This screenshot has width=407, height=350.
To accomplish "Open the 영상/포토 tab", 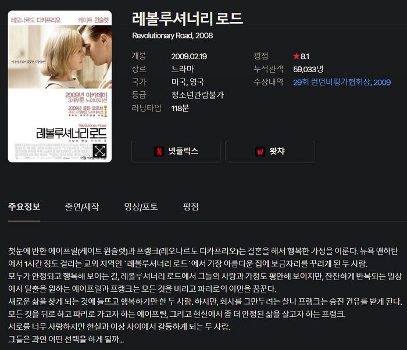I will point(141,206).
